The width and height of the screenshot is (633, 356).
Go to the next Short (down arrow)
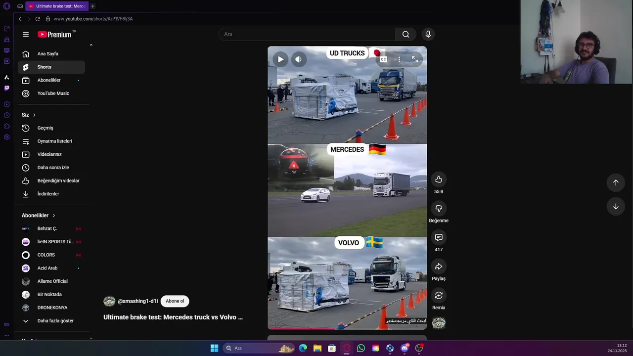point(616,207)
